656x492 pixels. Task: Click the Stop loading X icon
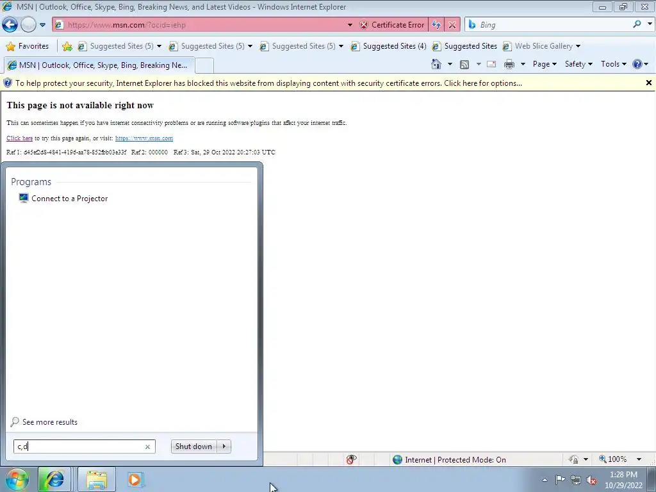pyautogui.click(x=452, y=25)
